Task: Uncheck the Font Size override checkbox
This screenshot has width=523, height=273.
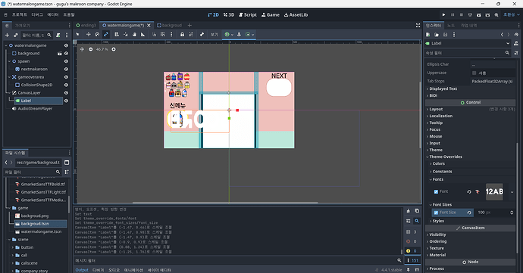Action: (x=436, y=213)
